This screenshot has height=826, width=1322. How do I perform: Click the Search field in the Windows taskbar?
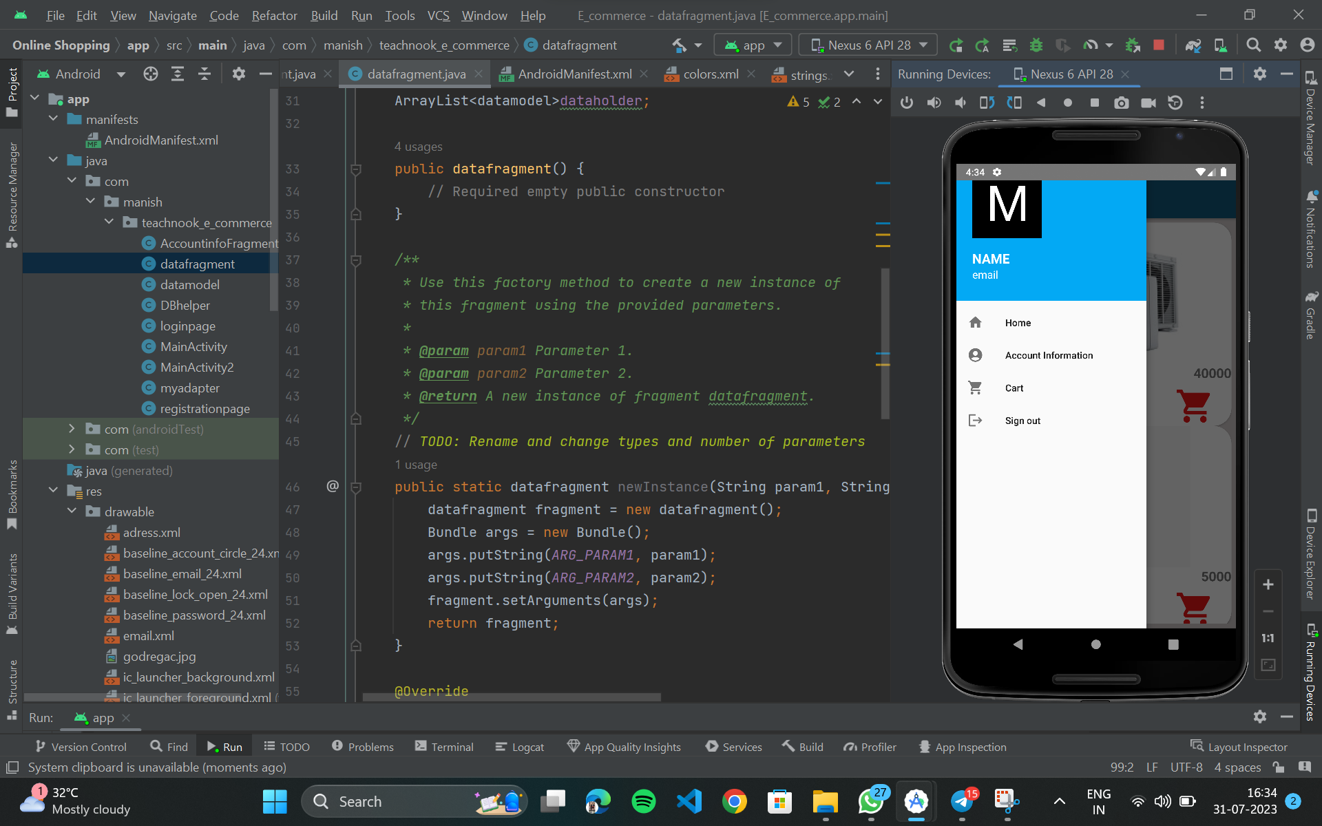click(413, 801)
